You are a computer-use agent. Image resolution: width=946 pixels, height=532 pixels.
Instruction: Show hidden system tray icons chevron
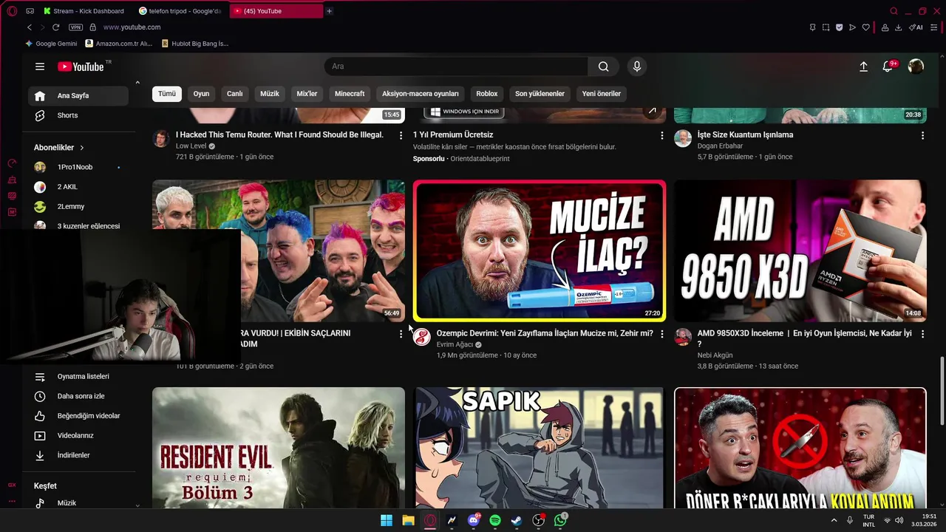(834, 520)
